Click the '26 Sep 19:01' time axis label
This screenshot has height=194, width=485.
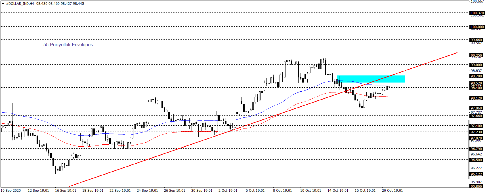(x=175, y=191)
